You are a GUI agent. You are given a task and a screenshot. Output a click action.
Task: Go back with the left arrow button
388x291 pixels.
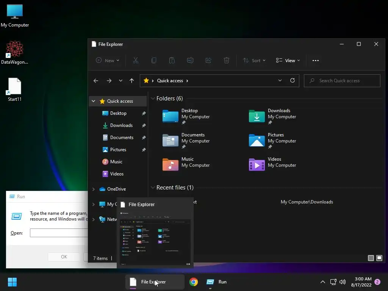(96, 81)
